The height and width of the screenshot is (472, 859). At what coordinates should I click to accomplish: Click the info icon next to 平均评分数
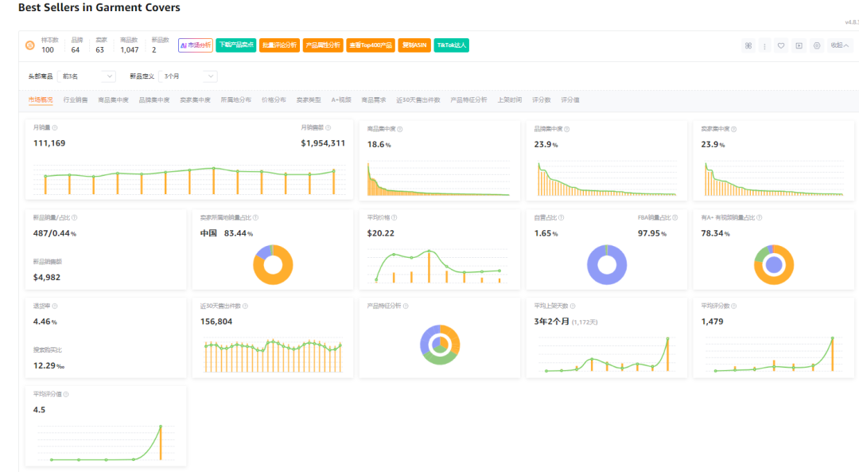(x=734, y=306)
